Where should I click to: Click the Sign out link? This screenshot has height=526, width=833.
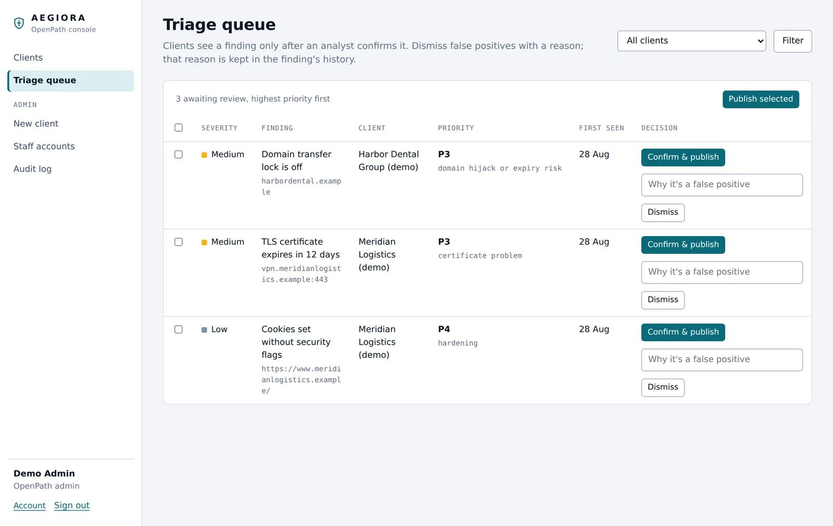click(x=72, y=506)
